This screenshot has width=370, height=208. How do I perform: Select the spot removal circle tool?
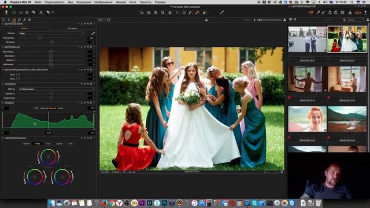[x=184, y=13]
